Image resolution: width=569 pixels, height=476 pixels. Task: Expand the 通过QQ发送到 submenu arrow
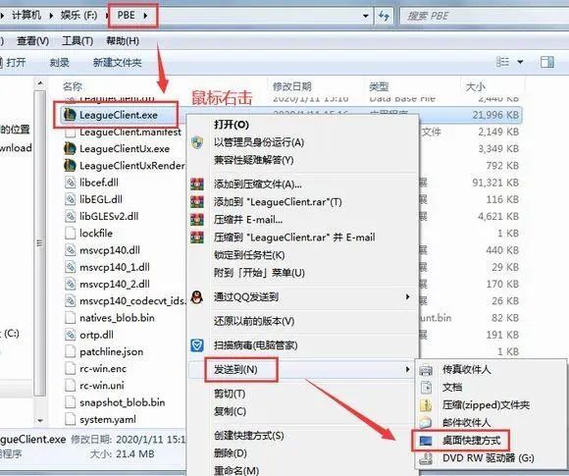[408, 297]
